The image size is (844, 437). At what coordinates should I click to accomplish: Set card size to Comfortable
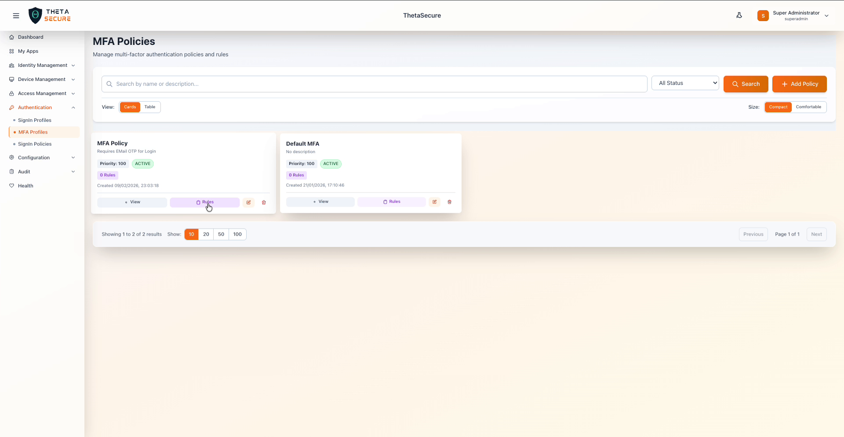coord(809,107)
